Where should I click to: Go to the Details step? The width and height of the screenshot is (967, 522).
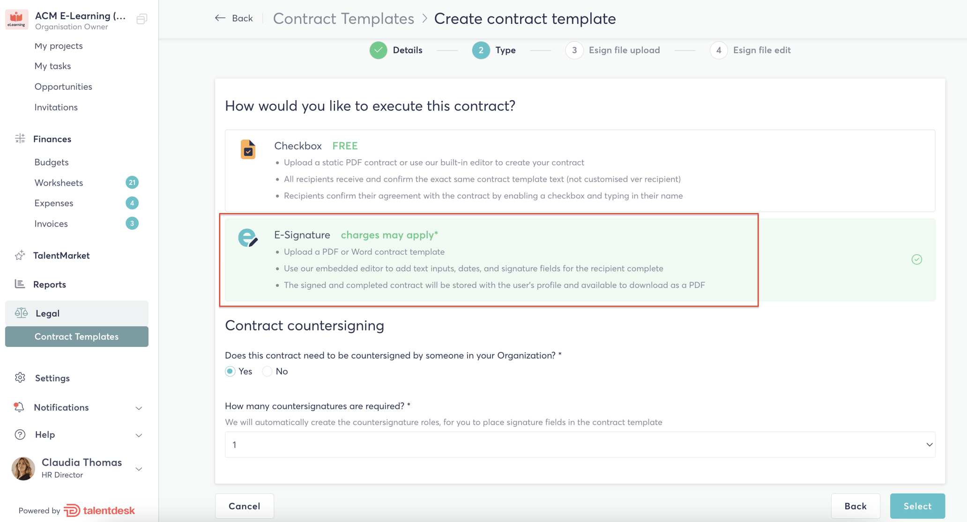[396, 50]
